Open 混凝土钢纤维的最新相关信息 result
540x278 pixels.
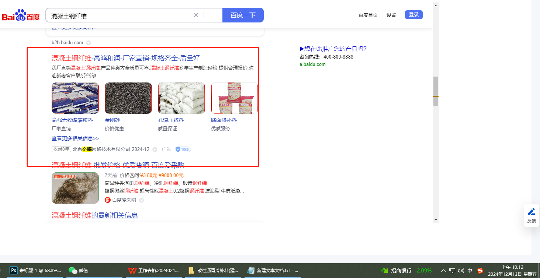(95, 215)
